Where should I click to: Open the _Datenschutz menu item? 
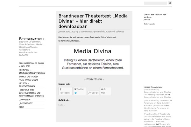[x=26, y=103]
